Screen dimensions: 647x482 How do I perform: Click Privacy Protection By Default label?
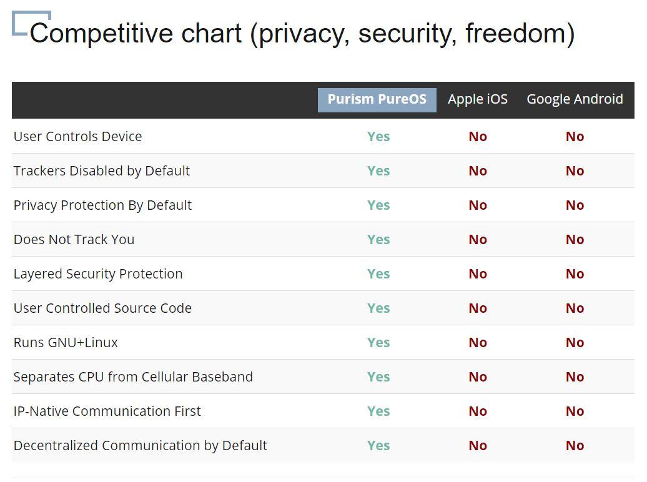[x=102, y=205]
